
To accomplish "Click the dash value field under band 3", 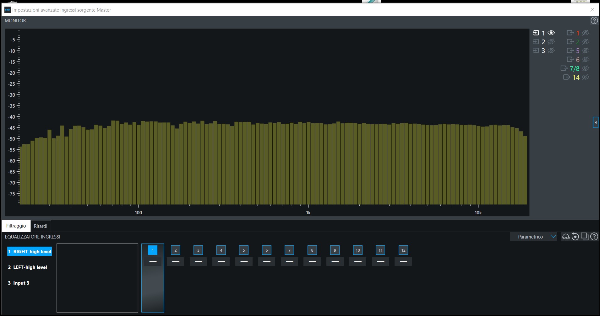I will pyautogui.click(x=198, y=261).
